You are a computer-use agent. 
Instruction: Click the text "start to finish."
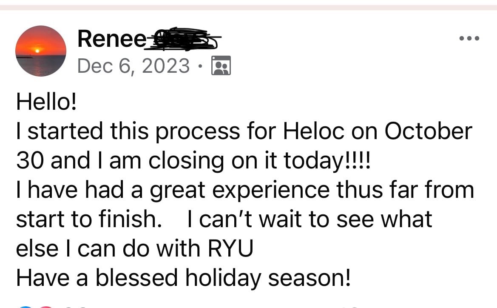(x=89, y=219)
